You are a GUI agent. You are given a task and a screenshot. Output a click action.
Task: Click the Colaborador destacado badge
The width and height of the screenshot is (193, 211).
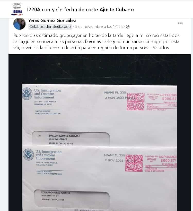point(50,27)
